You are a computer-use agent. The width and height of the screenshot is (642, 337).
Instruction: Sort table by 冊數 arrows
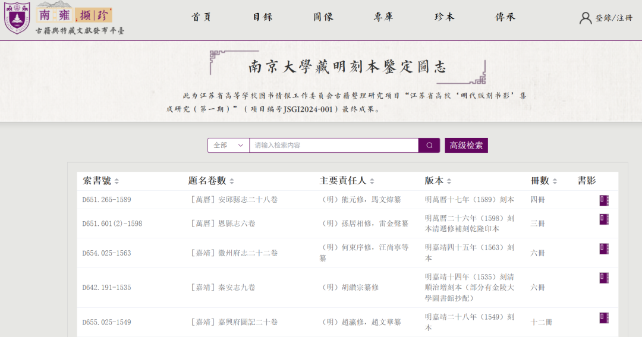point(555,181)
